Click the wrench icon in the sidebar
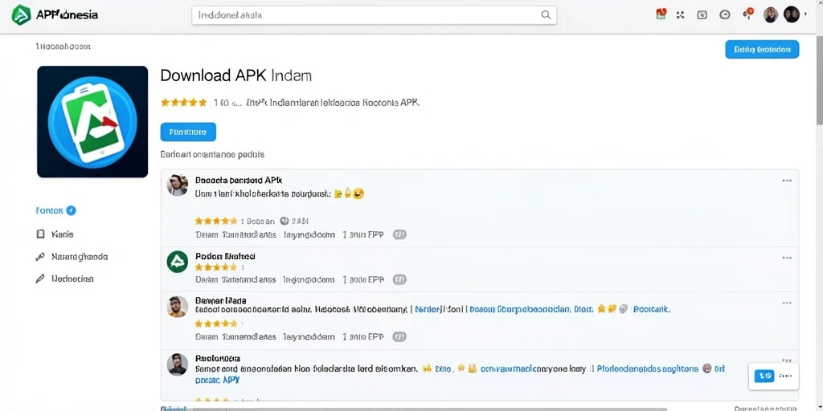 tap(40, 257)
